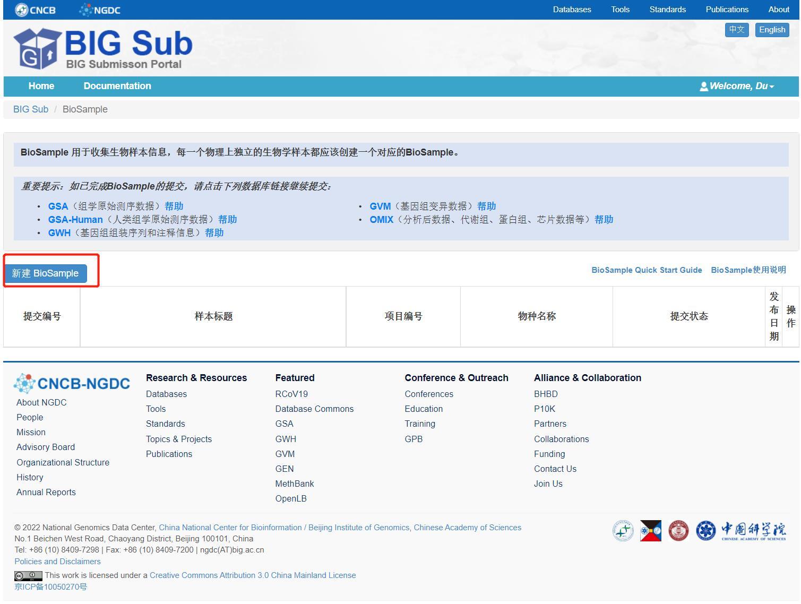Open the GWH database link

click(x=59, y=233)
